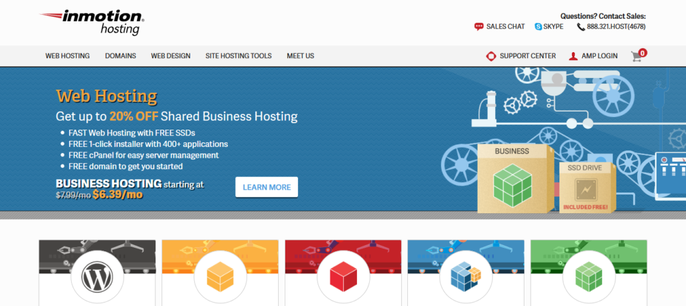Select the green cube hosting icon

tap(589, 277)
